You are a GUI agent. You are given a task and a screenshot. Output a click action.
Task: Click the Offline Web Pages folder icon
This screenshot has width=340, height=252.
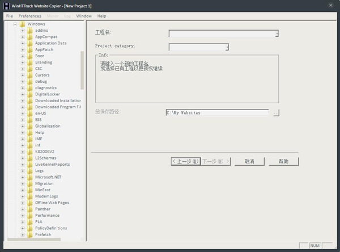pos(30,203)
